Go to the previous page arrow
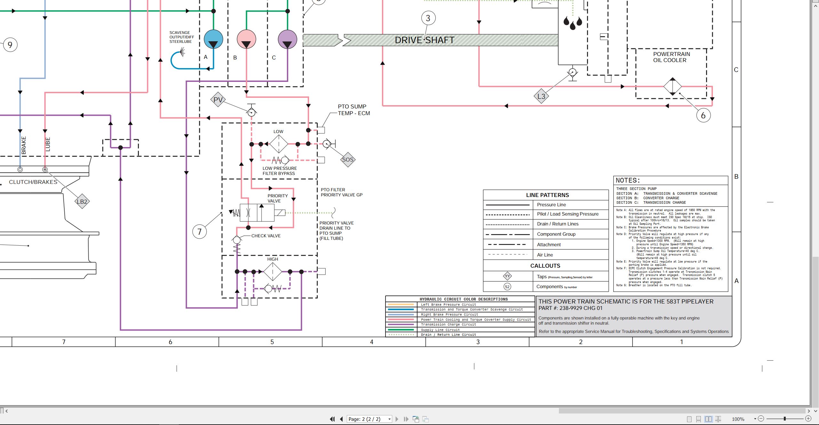 pos(341,419)
